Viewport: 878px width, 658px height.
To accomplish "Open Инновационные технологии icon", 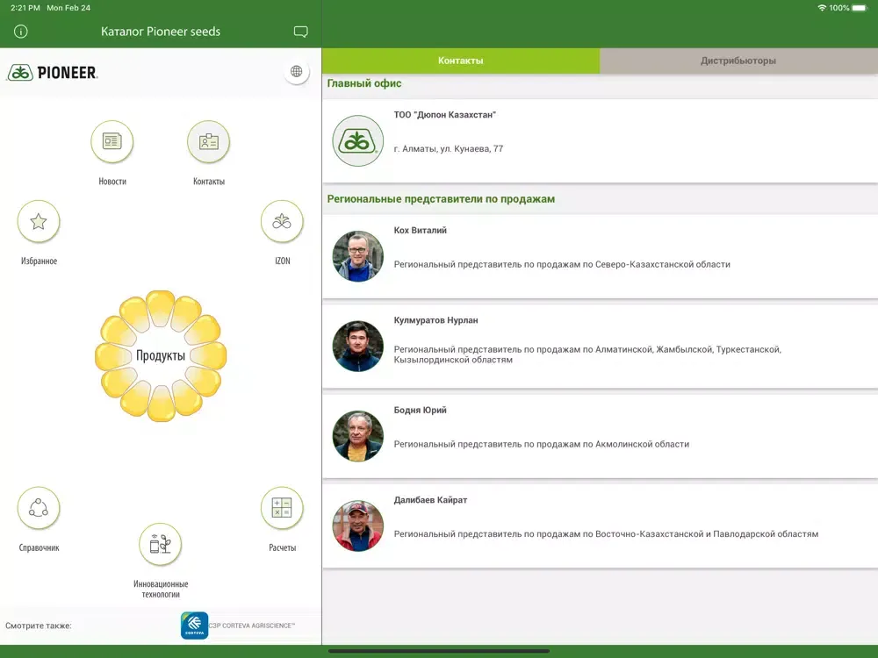I will (160, 544).
